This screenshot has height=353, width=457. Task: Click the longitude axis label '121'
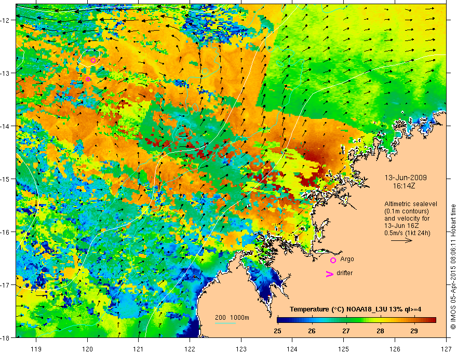pyautogui.click(x=139, y=349)
